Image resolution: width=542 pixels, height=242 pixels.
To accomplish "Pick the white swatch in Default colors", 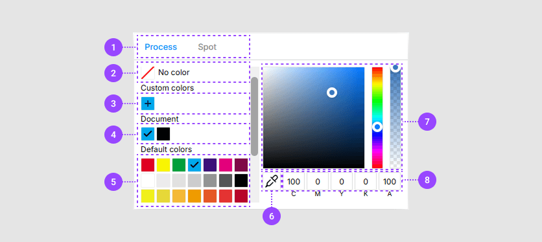I will pos(148,181).
